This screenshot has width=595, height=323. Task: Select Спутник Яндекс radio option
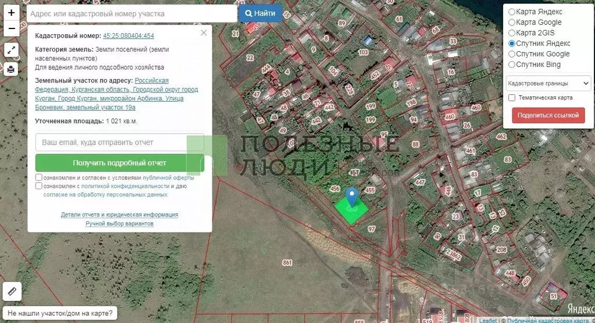click(x=512, y=44)
